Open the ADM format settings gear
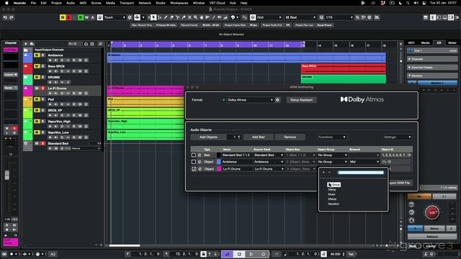 (x=277, y=100)
